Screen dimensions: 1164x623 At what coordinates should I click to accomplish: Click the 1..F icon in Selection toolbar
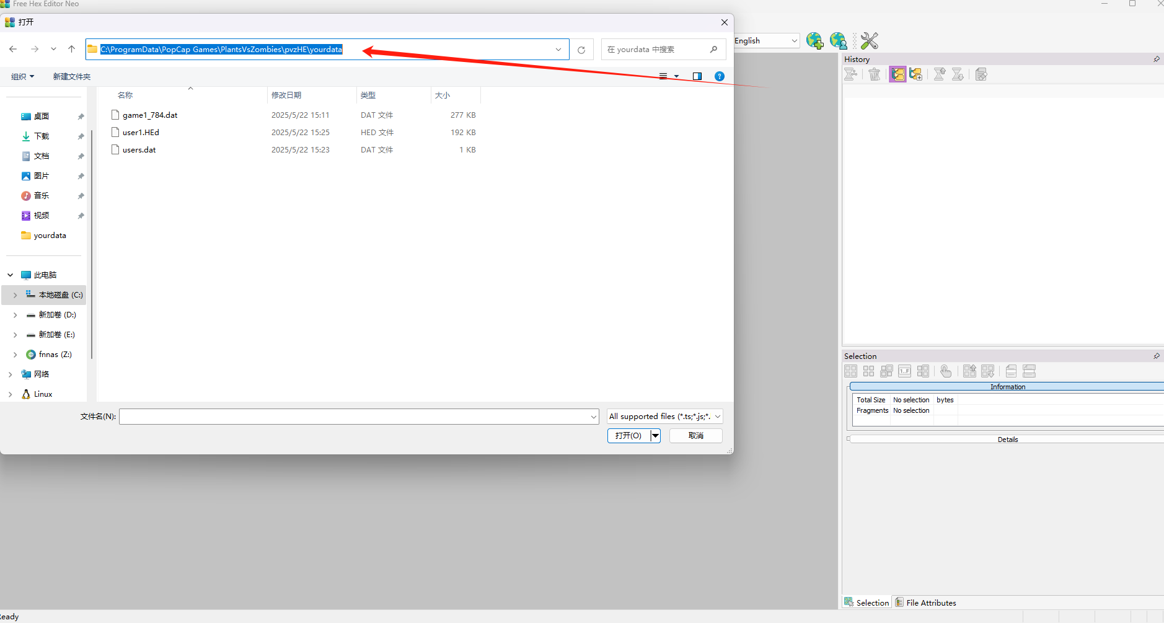904,371
